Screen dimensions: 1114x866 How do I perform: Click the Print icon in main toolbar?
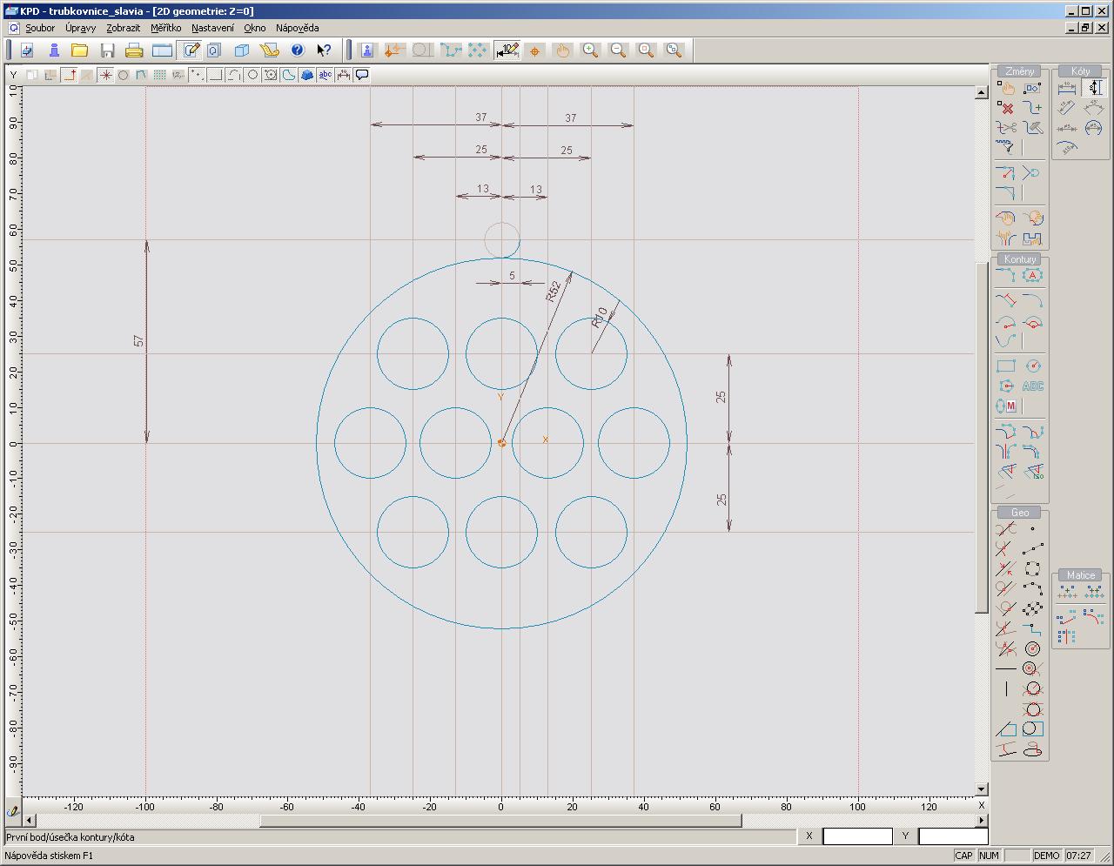pos(134,50)
